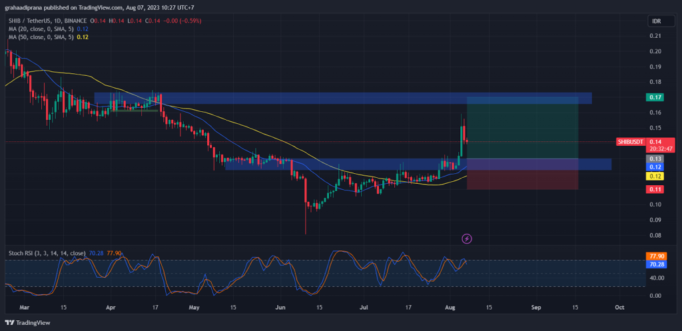Click the yellow 0.12 MA50 price label
682x331 pixels.
point(655,176)
